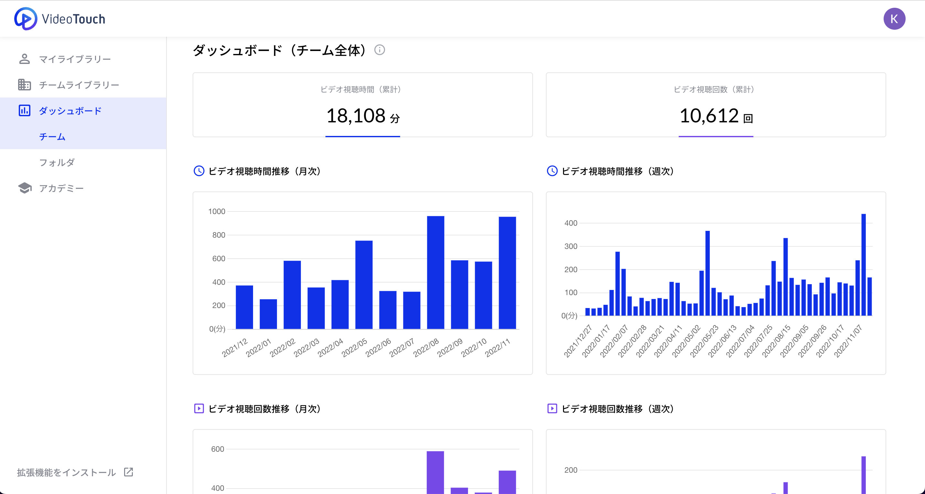The image size is (925, 494).
Task: Click the 2022/05 bar in monthly time chart
Action: (364, 285)
